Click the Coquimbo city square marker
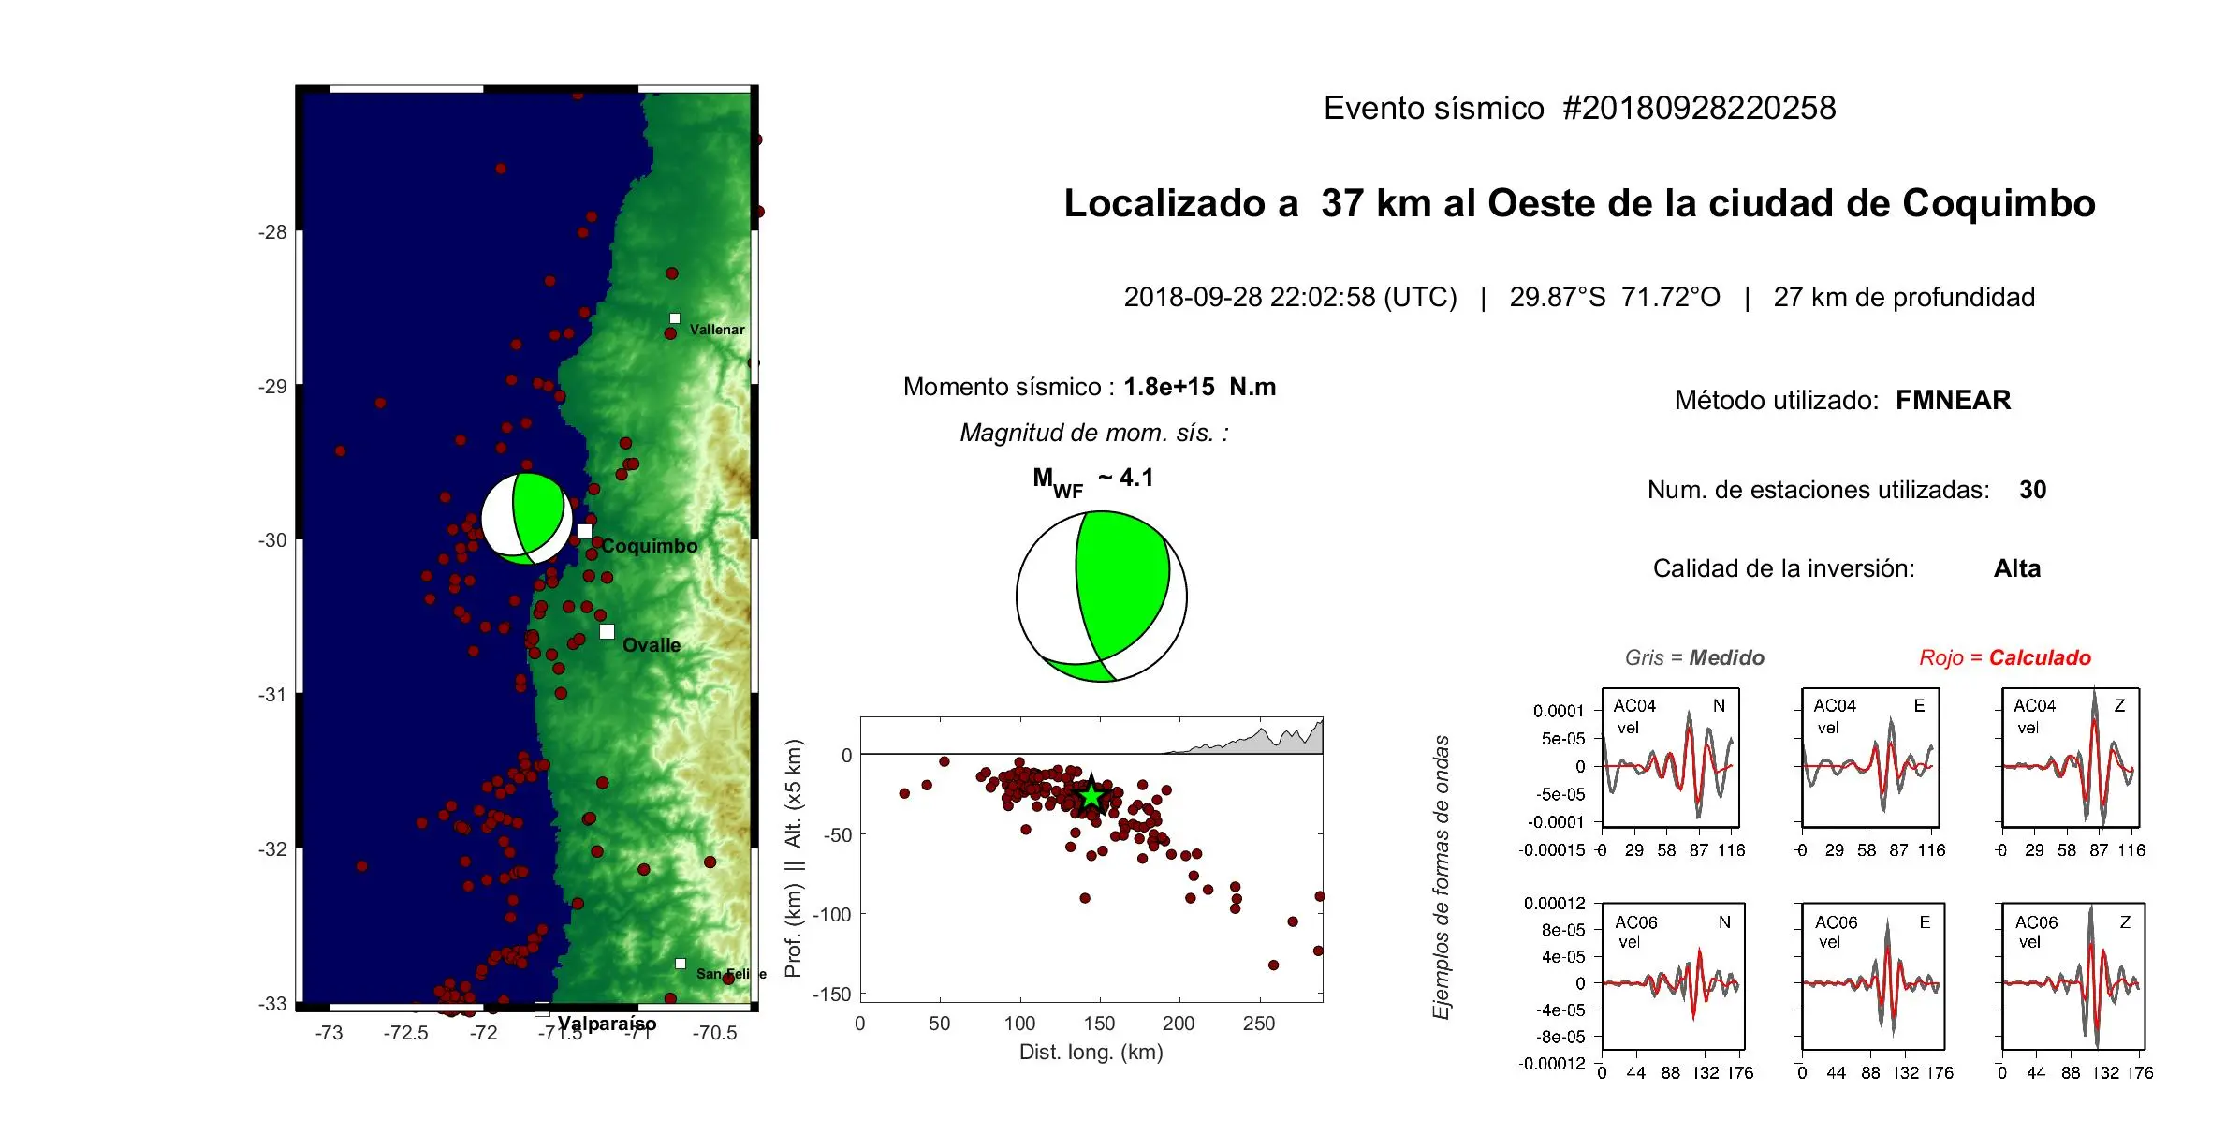Screen dimensions: 2226x1135 (x=584, y=531)
